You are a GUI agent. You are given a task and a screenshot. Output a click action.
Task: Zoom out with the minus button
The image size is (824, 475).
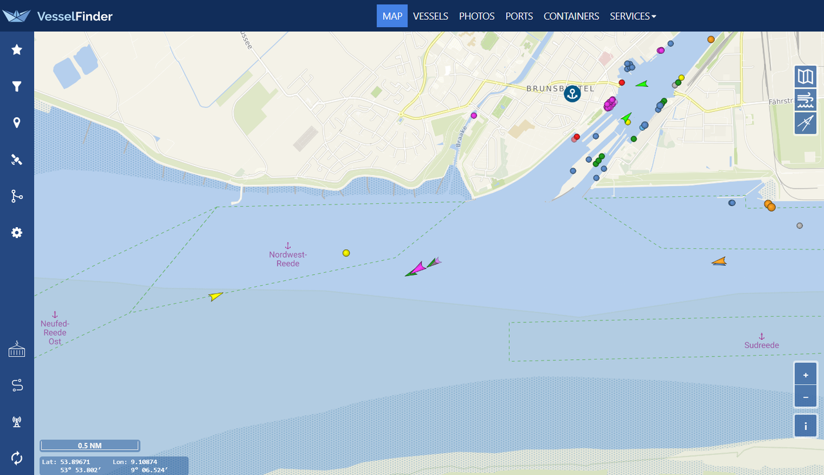(x=805, y=396)
